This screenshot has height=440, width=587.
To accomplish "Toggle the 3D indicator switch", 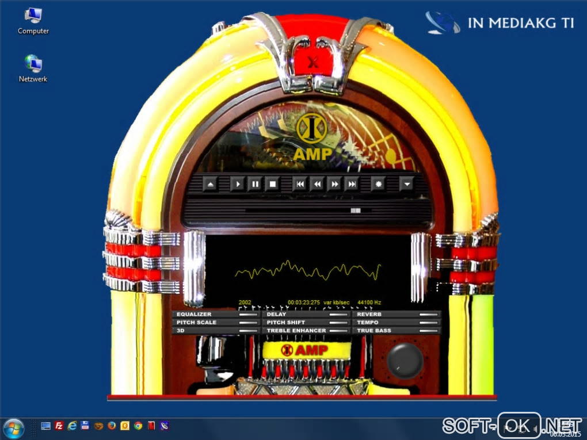I will [248, 331].
